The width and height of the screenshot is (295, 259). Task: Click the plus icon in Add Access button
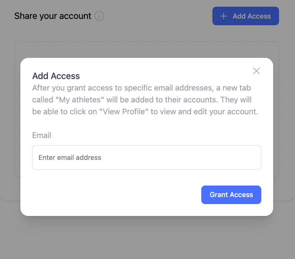[x=223, y=16]
